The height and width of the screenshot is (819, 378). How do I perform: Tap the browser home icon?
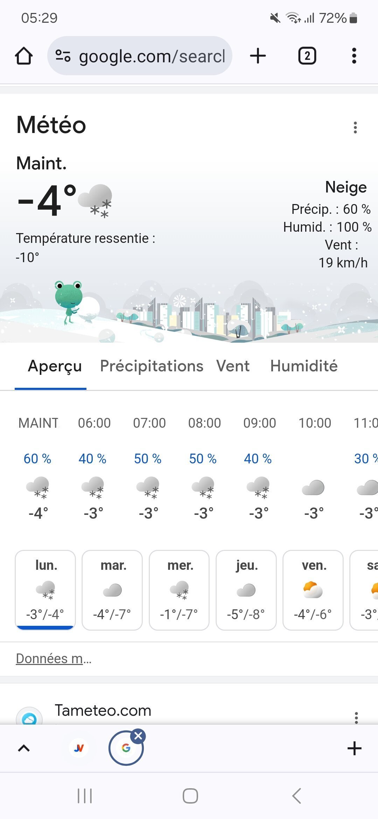[x=24, y=56]
